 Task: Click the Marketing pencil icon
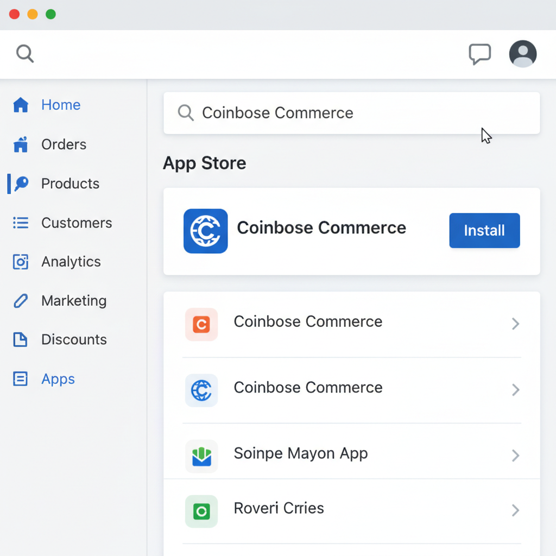pos(21,300)
